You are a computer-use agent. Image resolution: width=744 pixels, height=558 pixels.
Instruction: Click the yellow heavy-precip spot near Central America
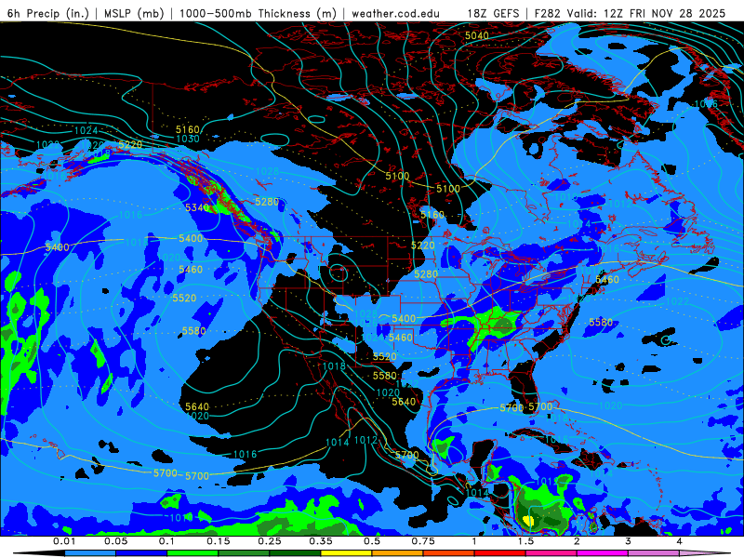[528, 521]
